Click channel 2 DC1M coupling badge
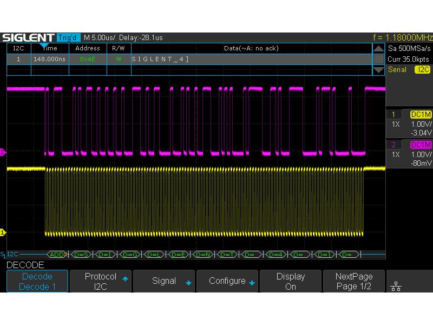The height and width of the screenshot is (325, 433). 421,145
